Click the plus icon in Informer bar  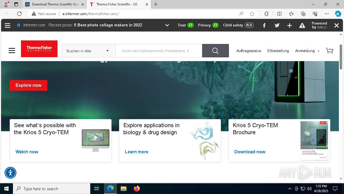(289, 25)
